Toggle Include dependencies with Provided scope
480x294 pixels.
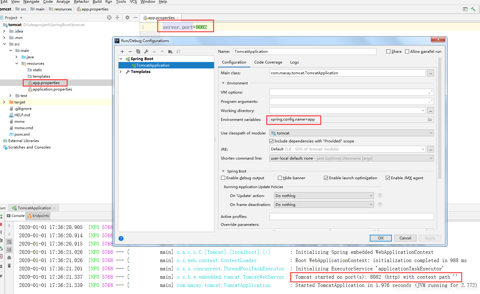click(x=271, y=141)
